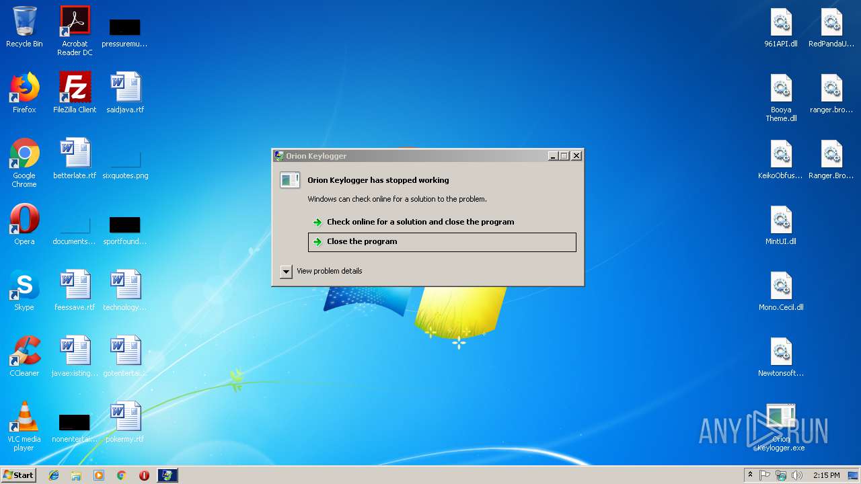Open the Recycle Bin icon
861x484 pixels.
(x=24, y=27)
